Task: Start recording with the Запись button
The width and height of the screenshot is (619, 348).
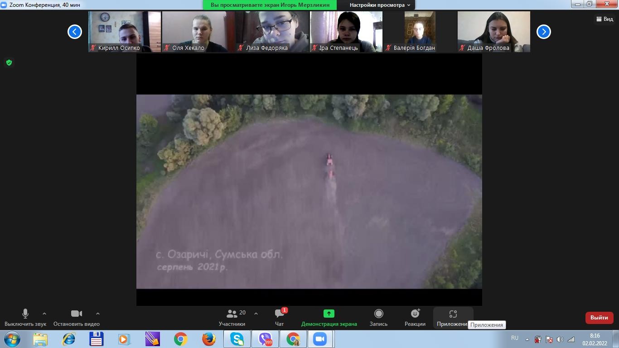Action: 378,317
